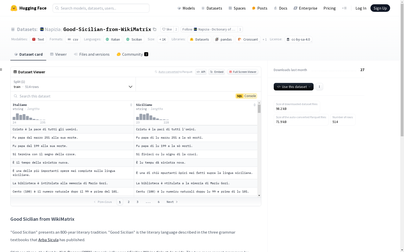Open the Community tab
Screen dimensions: 404x252
(132, 54)
